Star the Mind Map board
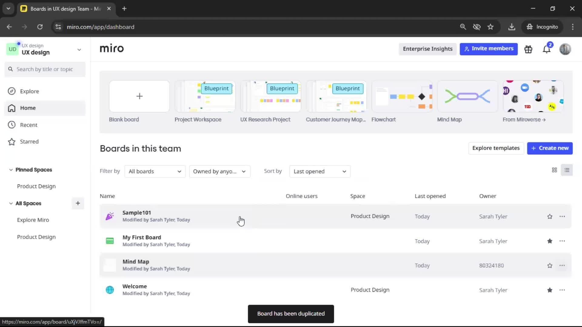The height and width of the screenshot is (327, 582). tap(550, 266)
